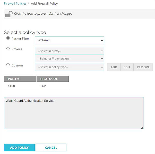The height and width of the screenshot is (154, 155).
Task: Click the ADD POLICY button
Action: [x=19, y=148]
